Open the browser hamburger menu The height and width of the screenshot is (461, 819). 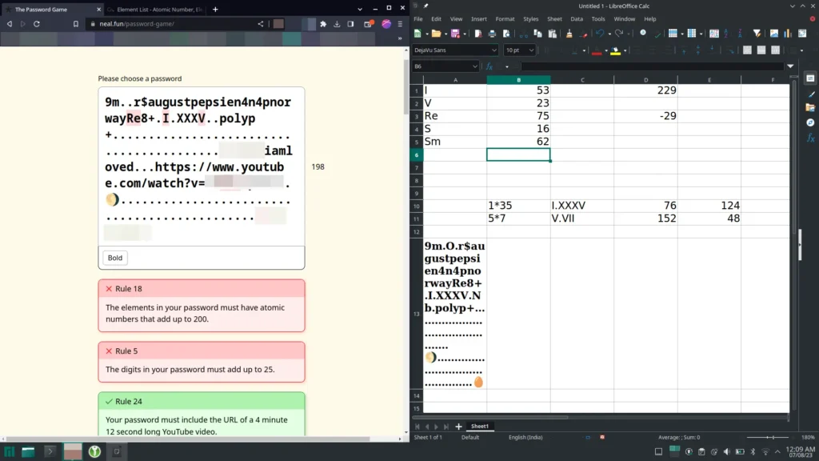pyautogui.click(x=400, y=23)
